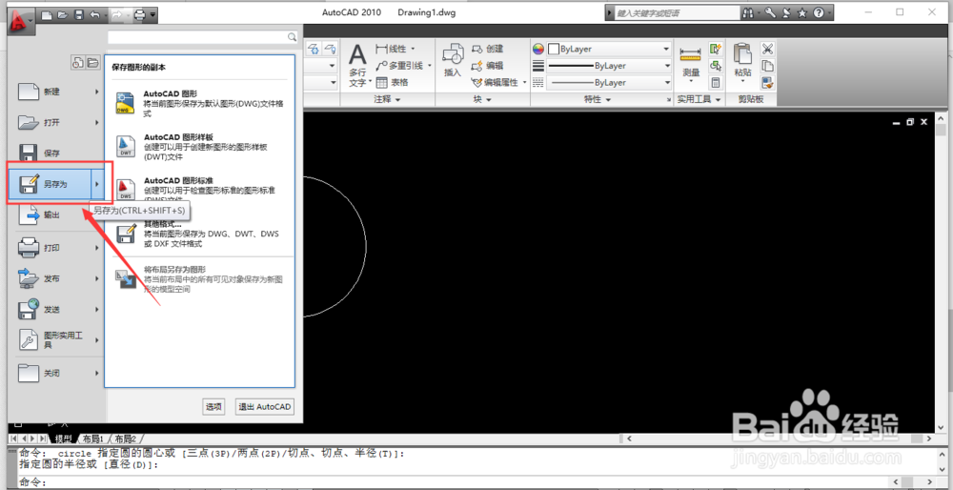Click the 编辑属性 edit attributes tool
Viewport: 953px width, 490px height.
[x=495, y=82]
